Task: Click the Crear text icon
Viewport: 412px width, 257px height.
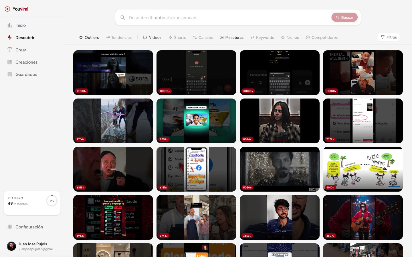Action: (x=10, y=50)
